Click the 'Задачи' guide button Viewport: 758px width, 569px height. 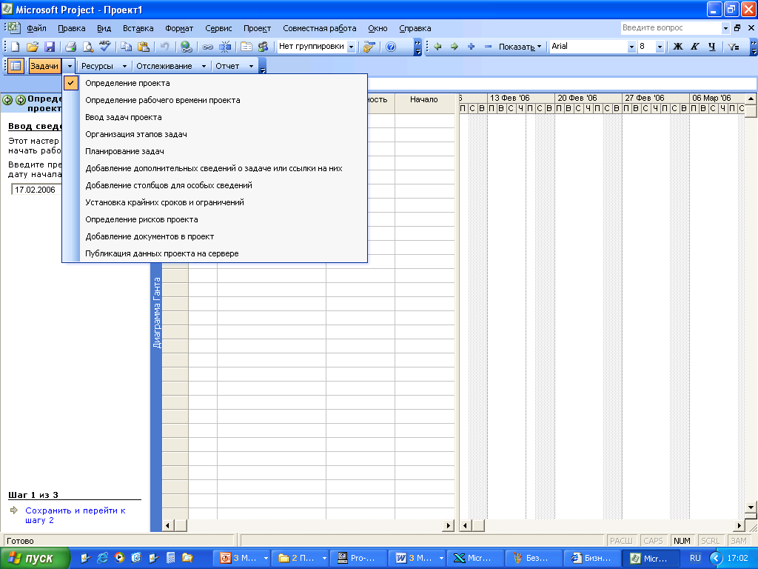coord(44,66)
